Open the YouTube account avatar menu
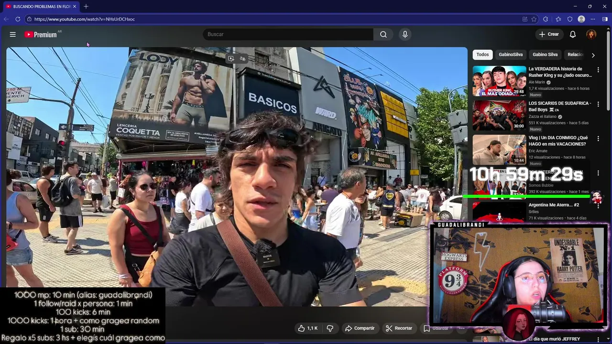 click(x=591, y=34)
